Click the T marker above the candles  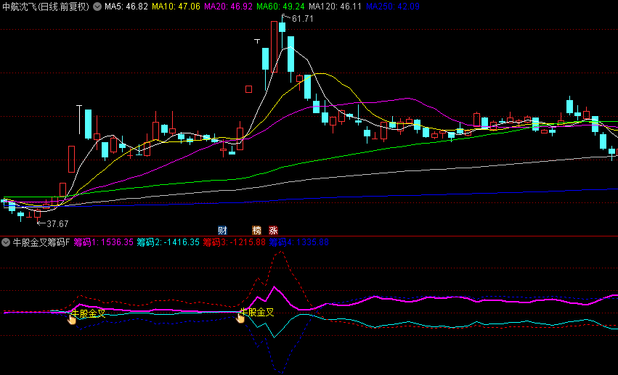(257, 41)
